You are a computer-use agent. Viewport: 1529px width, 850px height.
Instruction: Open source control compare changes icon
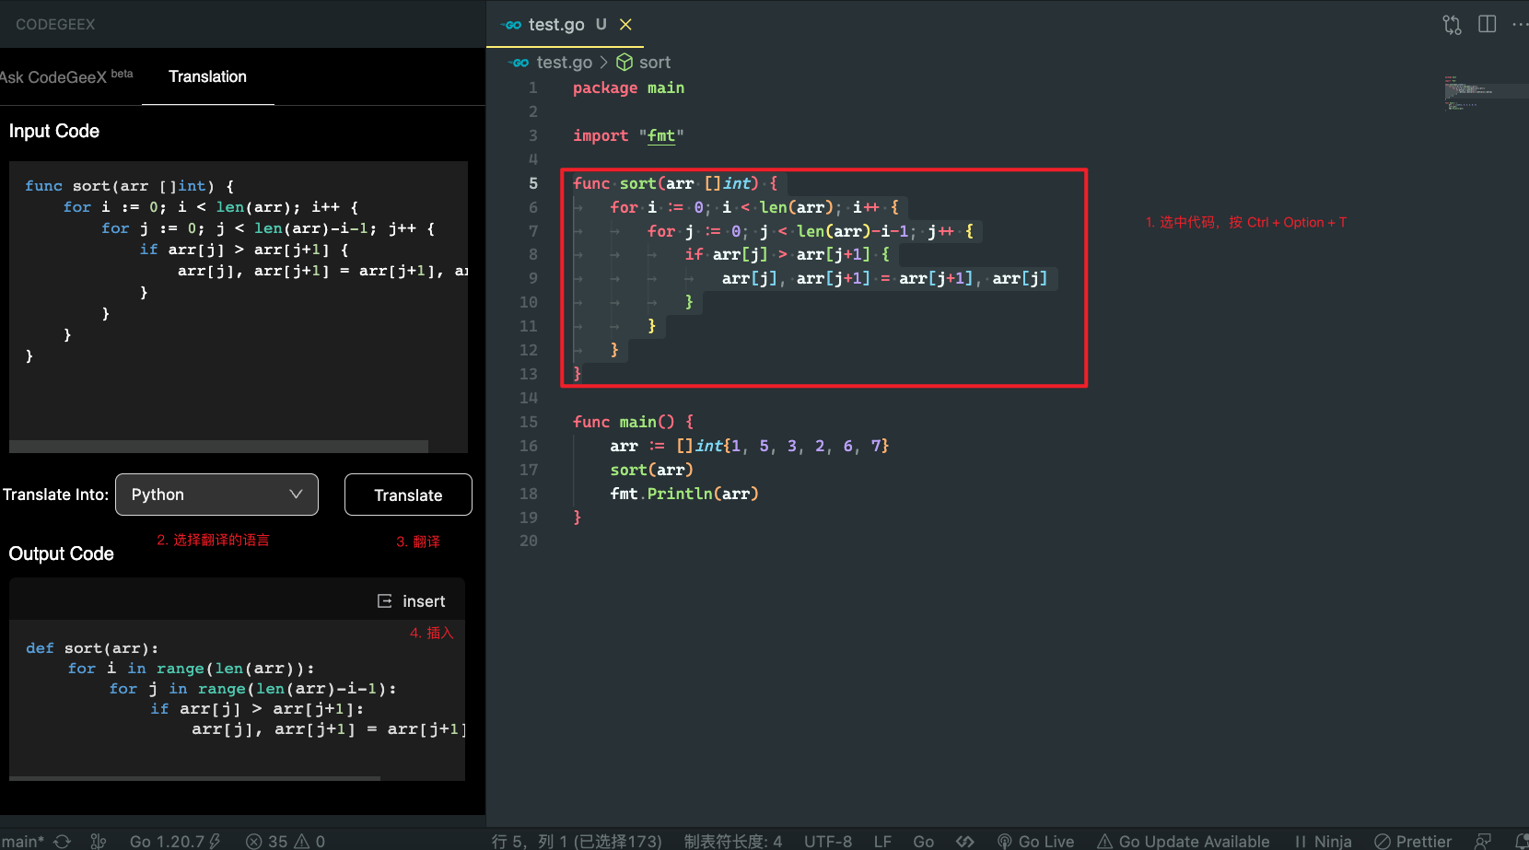tap(1452, 25)
